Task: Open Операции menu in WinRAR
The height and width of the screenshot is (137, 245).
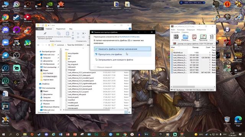Action: pyautogui.click(x=191, y=30)
